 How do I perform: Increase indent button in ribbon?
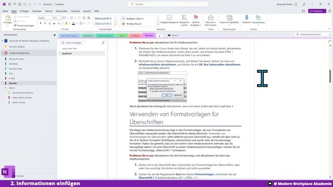pyautogui.click(x=84, y=18)
